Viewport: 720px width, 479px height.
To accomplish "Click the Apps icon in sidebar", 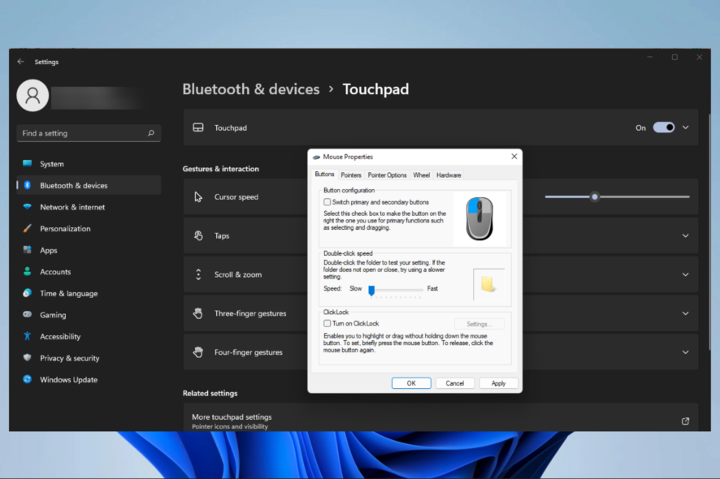I will [27, 249].
